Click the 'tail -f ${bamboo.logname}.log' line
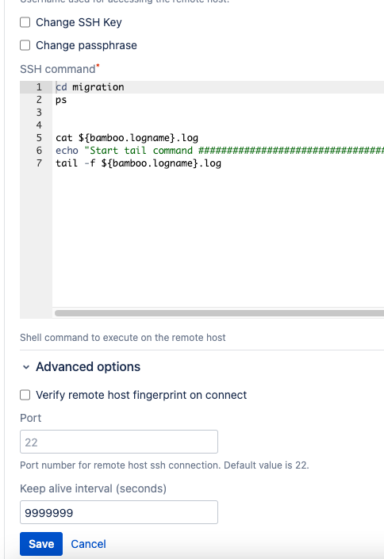384x559 pixels. pos(138,163)
